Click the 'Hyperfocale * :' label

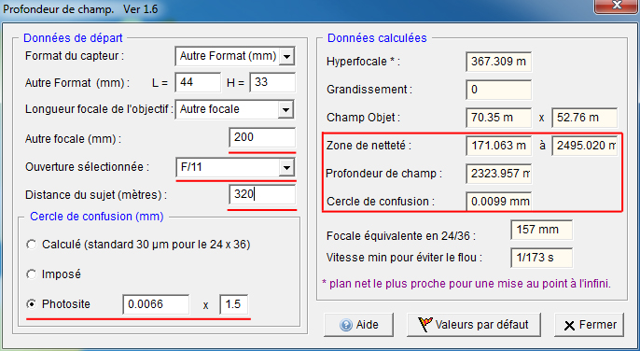point(363,62)
